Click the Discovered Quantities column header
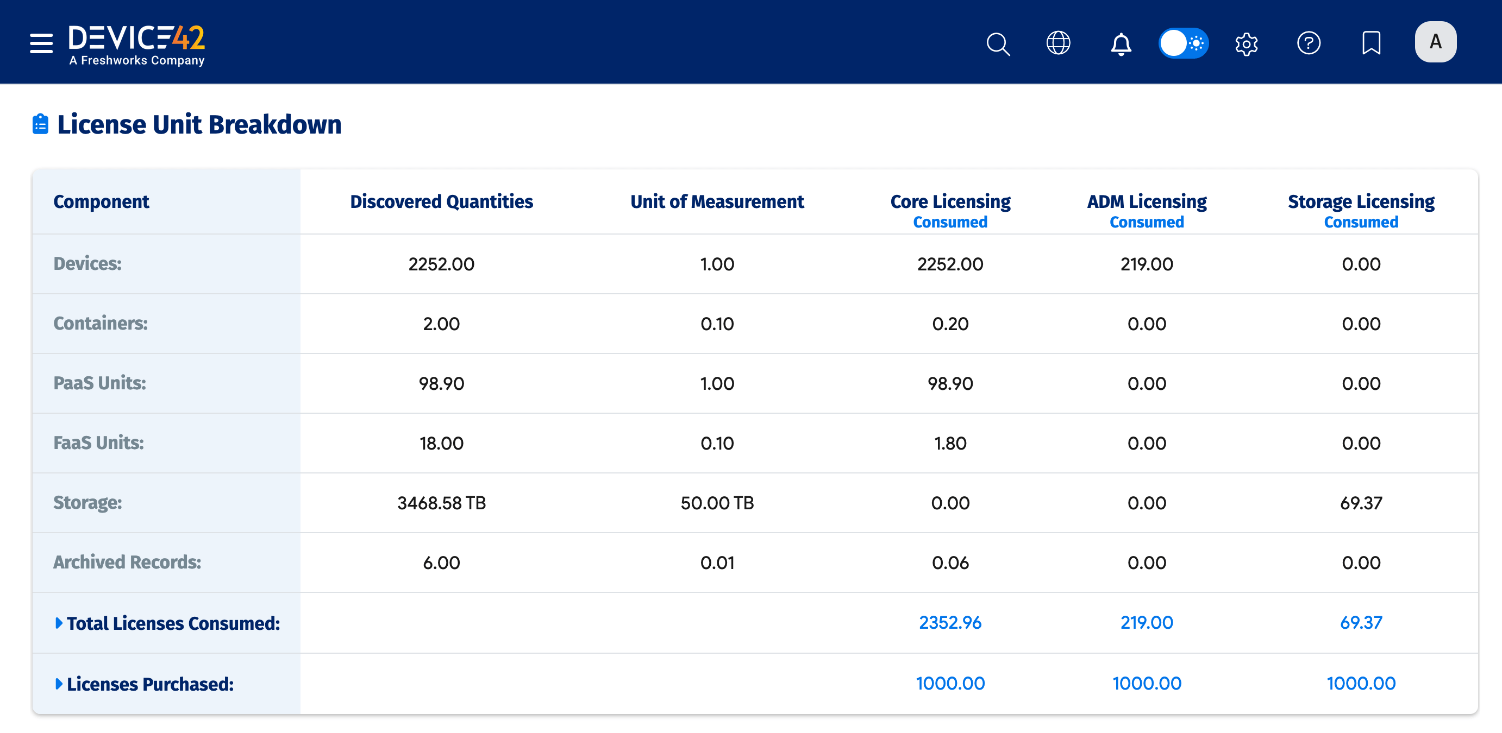The image size is (1502, 733). click(441, 201)
